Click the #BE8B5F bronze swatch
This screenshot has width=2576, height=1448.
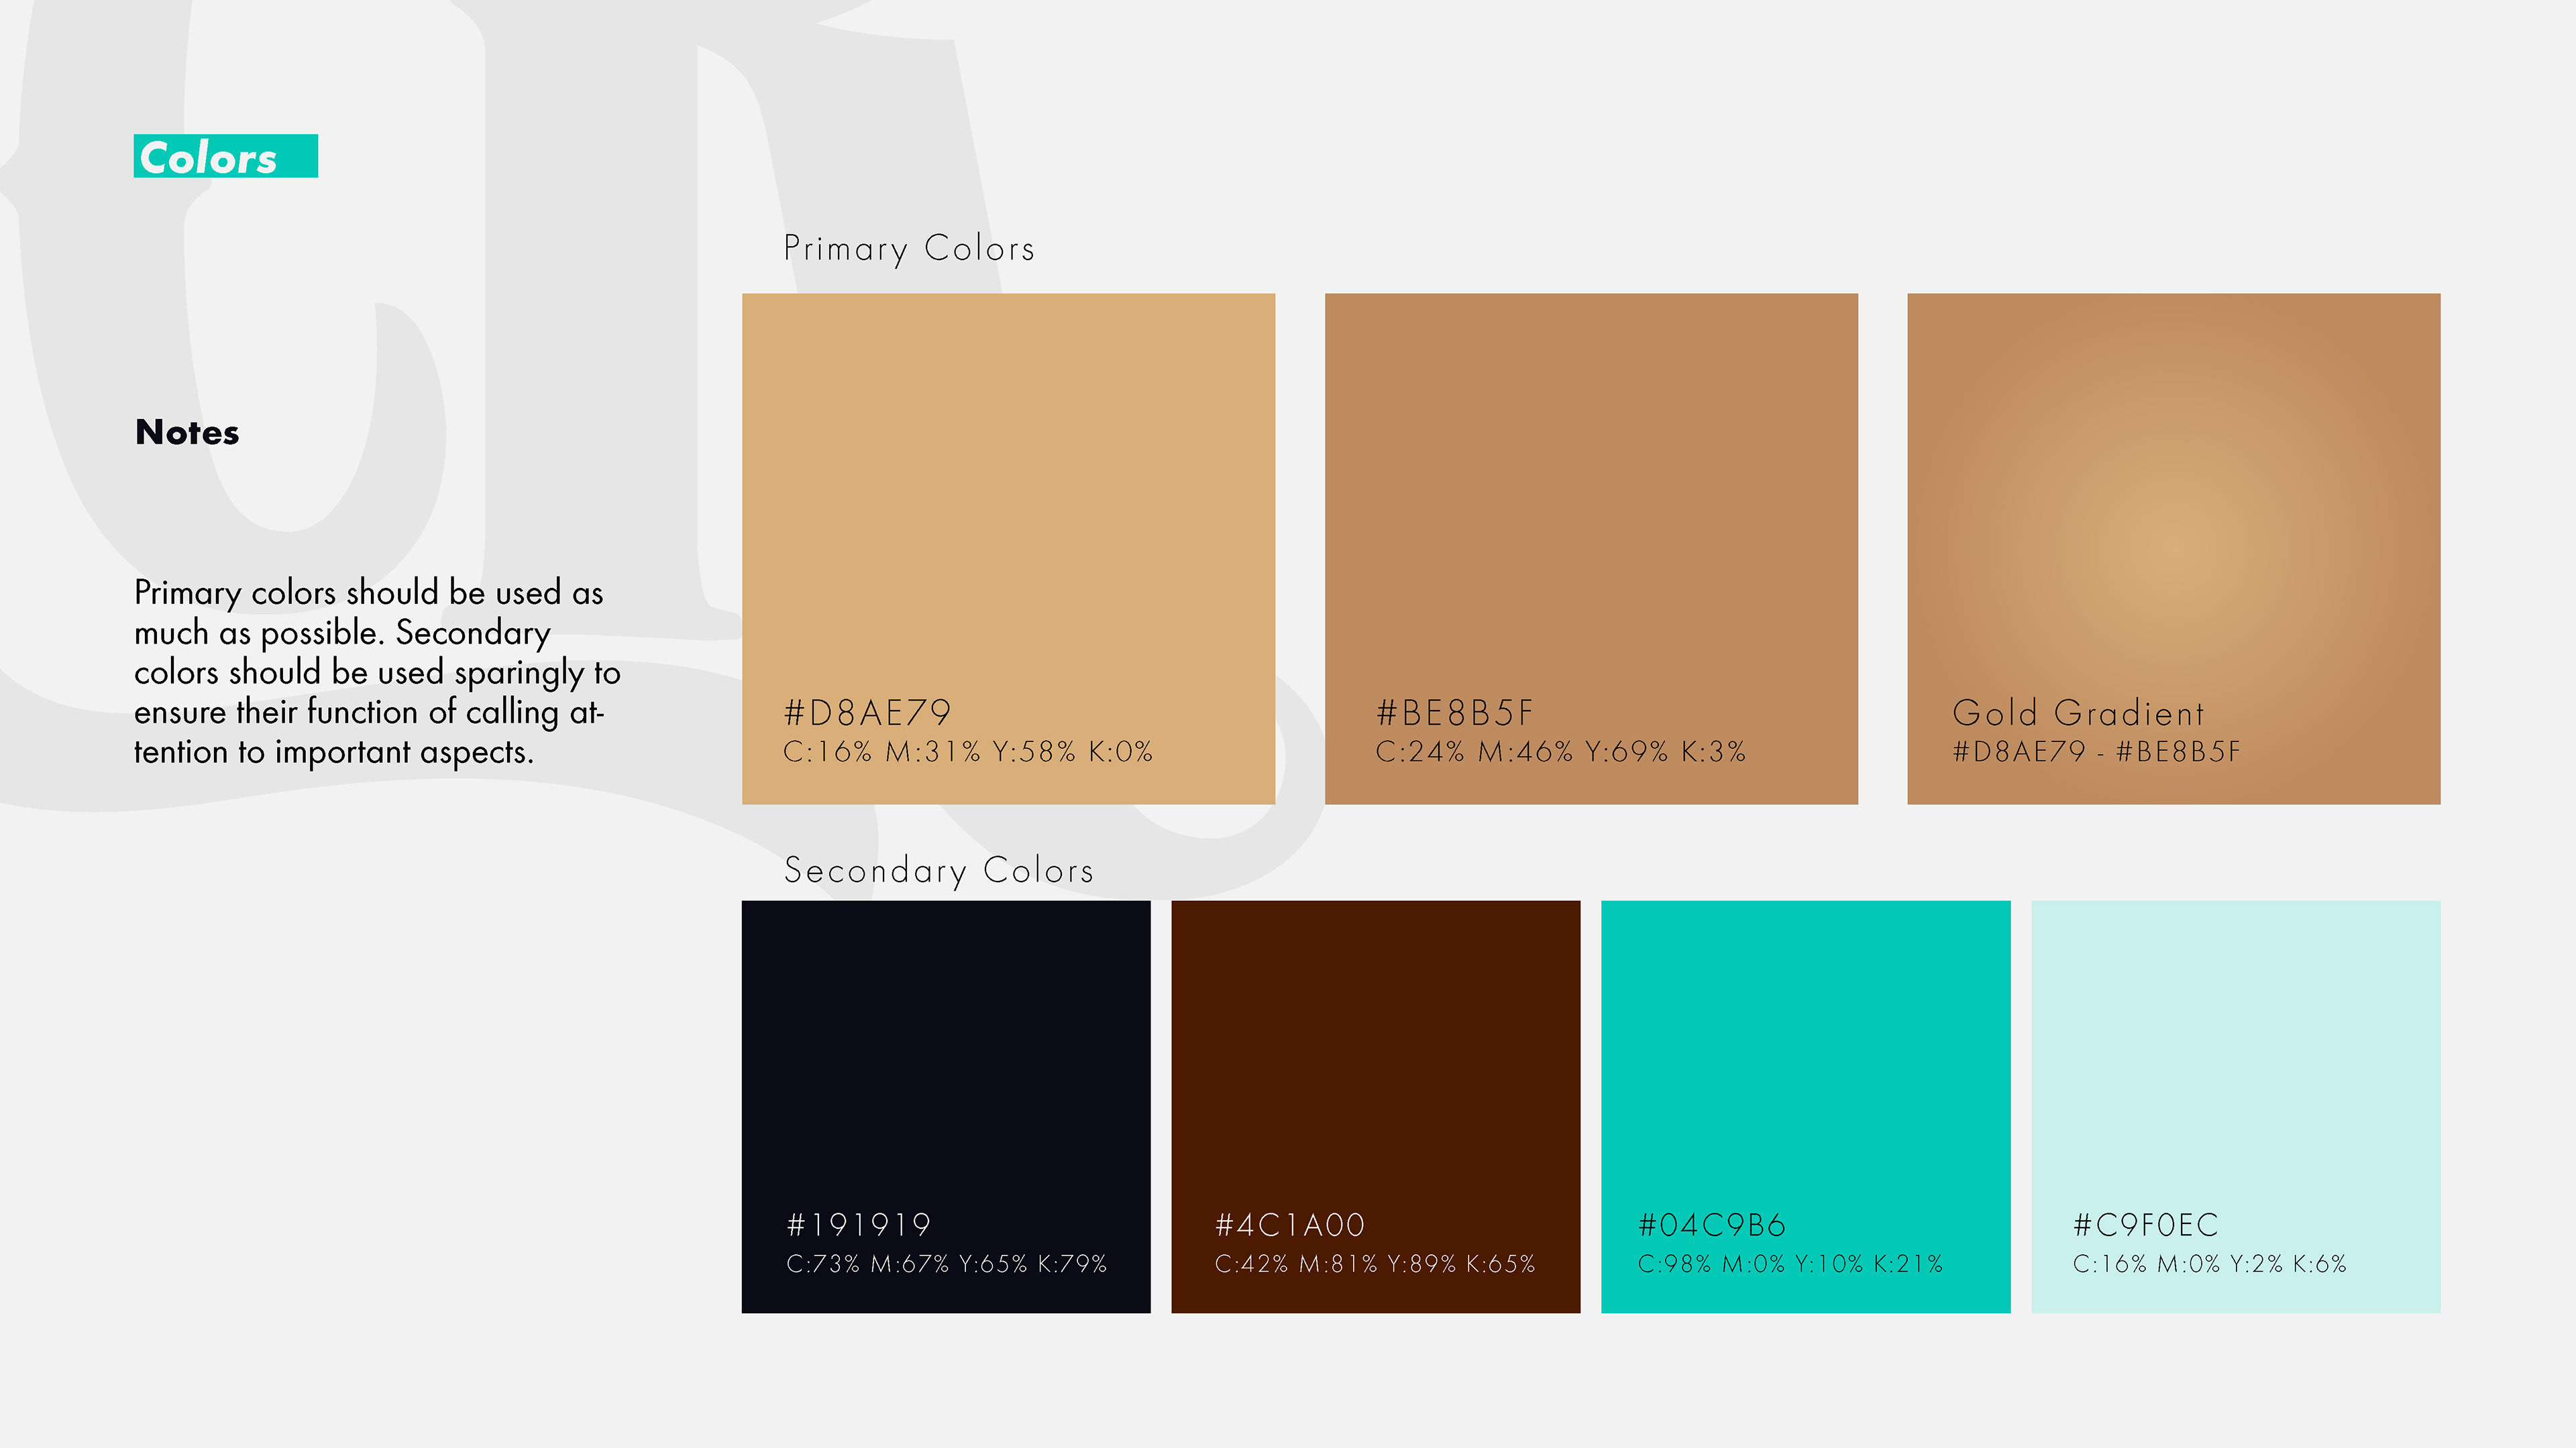pyautogui.click(x=1591, y=548)
